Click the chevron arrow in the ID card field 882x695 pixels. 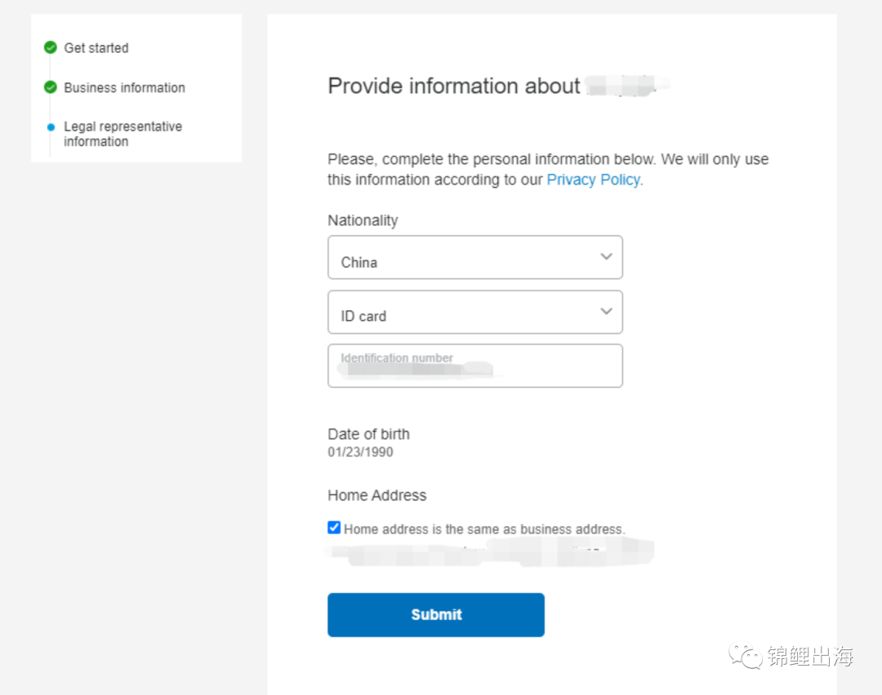coord(606,311)
